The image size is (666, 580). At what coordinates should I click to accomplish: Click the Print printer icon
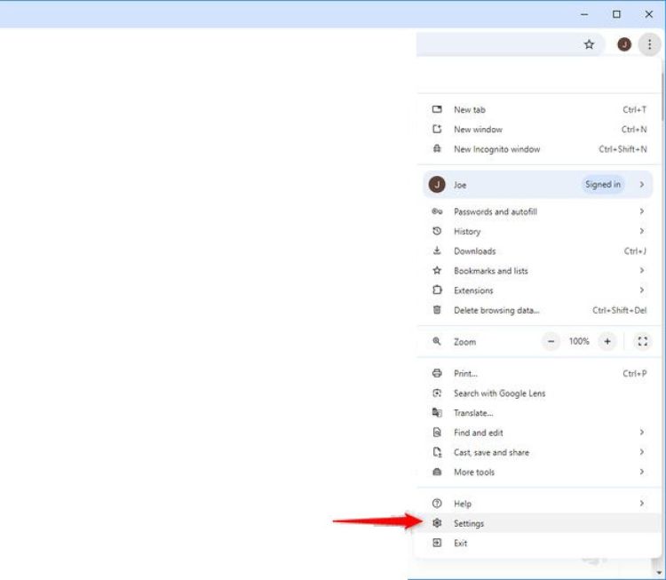click(x=437, y=374)
